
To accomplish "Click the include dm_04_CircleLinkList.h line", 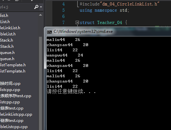I will coord(119,4).
